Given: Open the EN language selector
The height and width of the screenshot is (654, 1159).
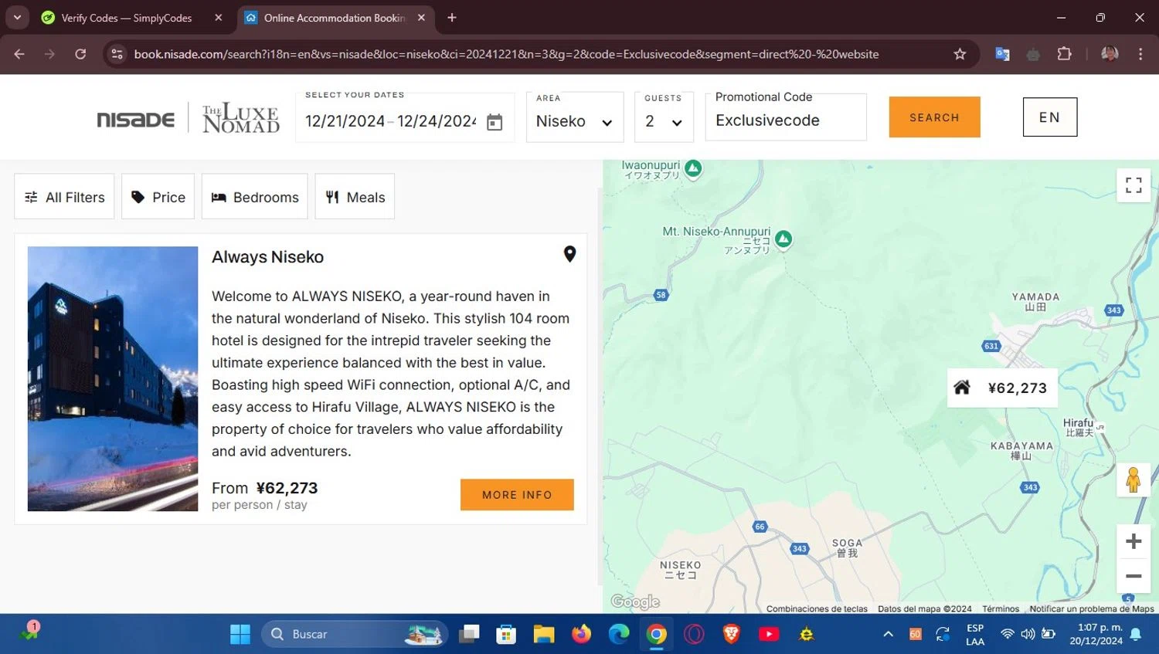Looking at the screenshot, I should coord(1050,117).
